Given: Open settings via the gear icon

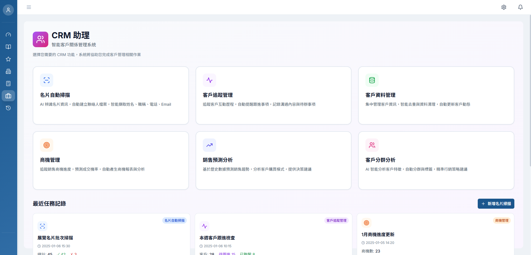Looking at the screenshot, I should [504, 7].
